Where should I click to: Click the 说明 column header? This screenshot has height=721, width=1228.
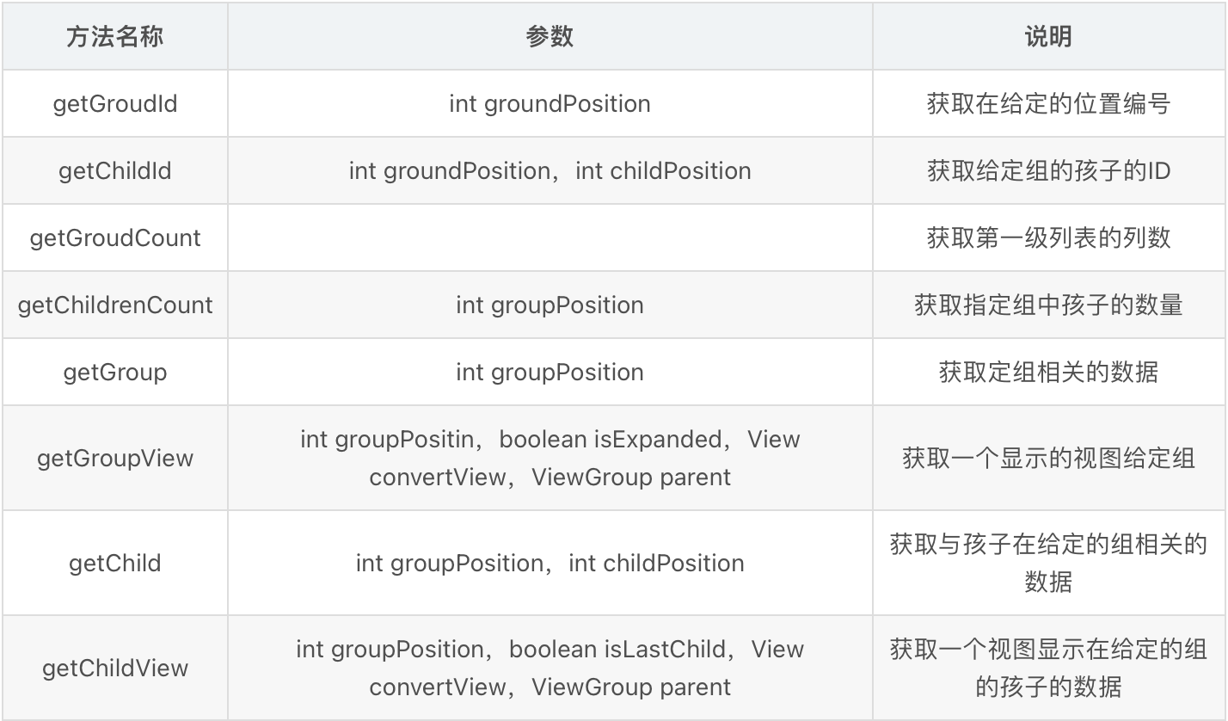[x=1048, y=37]
